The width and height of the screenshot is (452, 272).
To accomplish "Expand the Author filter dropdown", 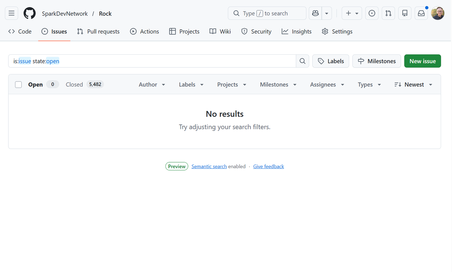I will coord(152,85).
